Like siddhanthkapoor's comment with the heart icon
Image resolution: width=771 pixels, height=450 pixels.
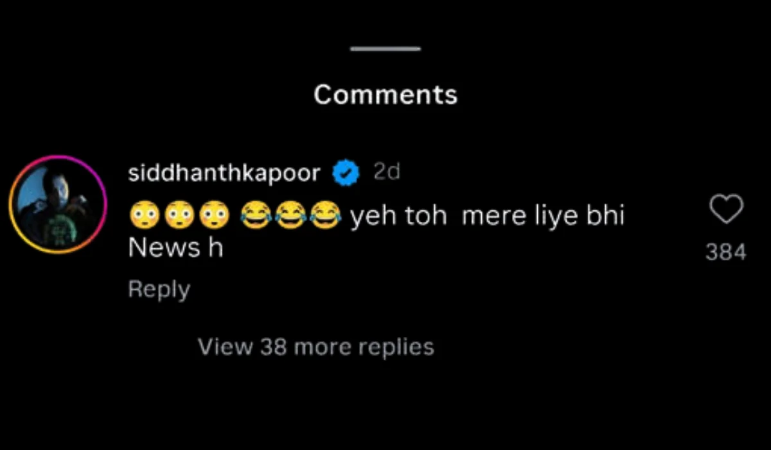(x=726, y=210)
